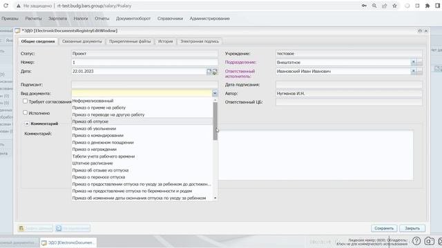Open the Расчеты menu
442x248 pixels.
33,19
